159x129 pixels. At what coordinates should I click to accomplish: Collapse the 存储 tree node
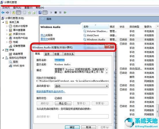coord(3,50)
